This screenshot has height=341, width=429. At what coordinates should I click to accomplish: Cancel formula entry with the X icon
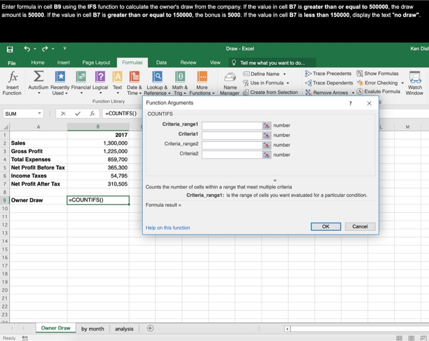click(x=63, y=113)
